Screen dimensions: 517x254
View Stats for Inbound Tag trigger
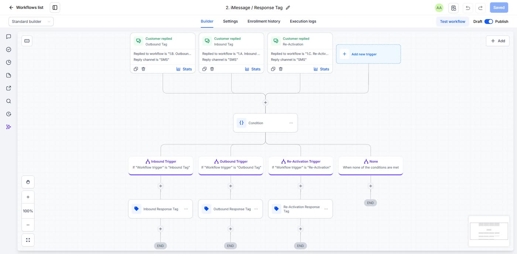click(x=253, y=69)
